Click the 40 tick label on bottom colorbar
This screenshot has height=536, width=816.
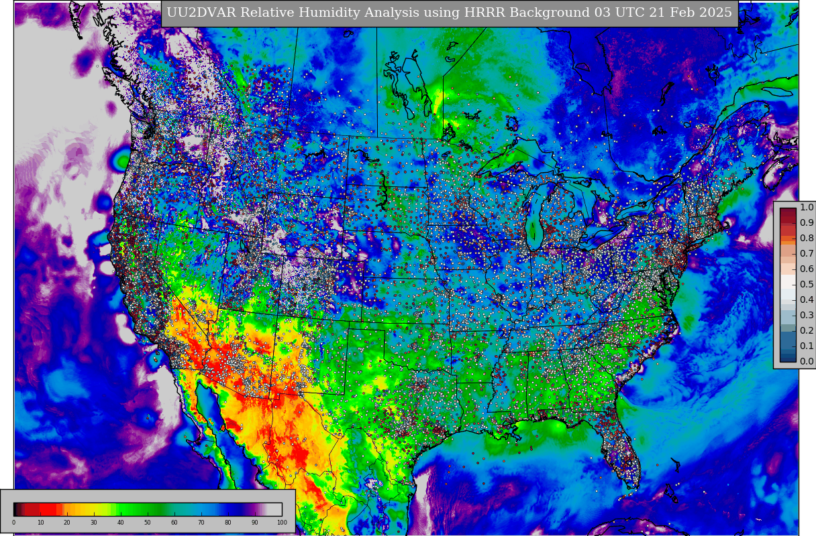tap(121, 523)
